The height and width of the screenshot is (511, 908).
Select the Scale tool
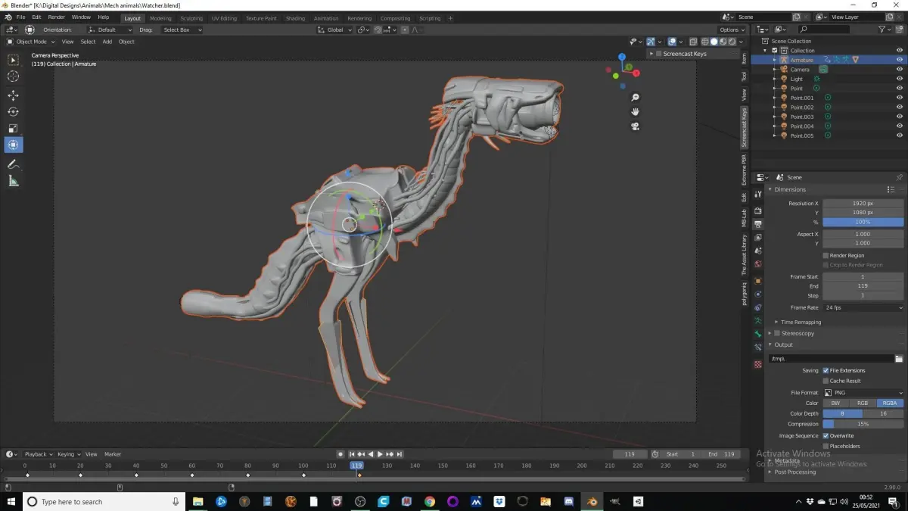[x=14, y=129]
